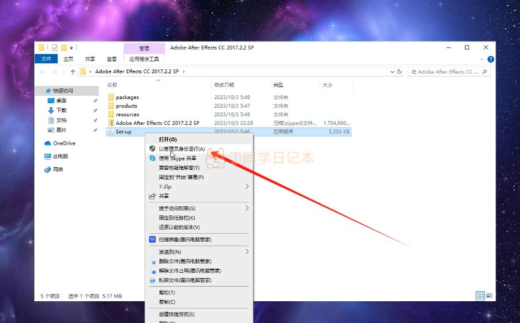This screenshot has height=323, width=520.
Task: Click 使用 Skype 共享 menu entry
Action: [x=178, y=158]
